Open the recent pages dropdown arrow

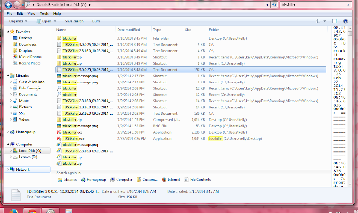(23, 5)
